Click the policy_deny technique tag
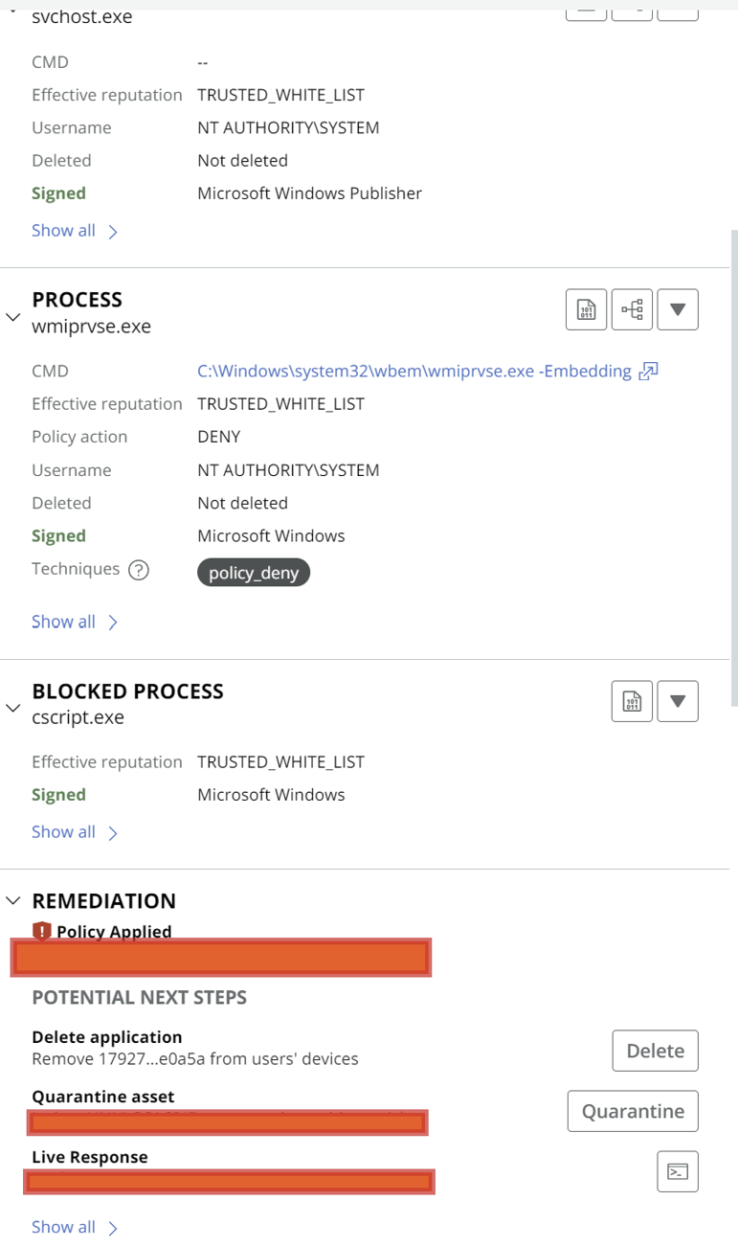Viewport: 738px width, 1246px height. click(254, 573)
